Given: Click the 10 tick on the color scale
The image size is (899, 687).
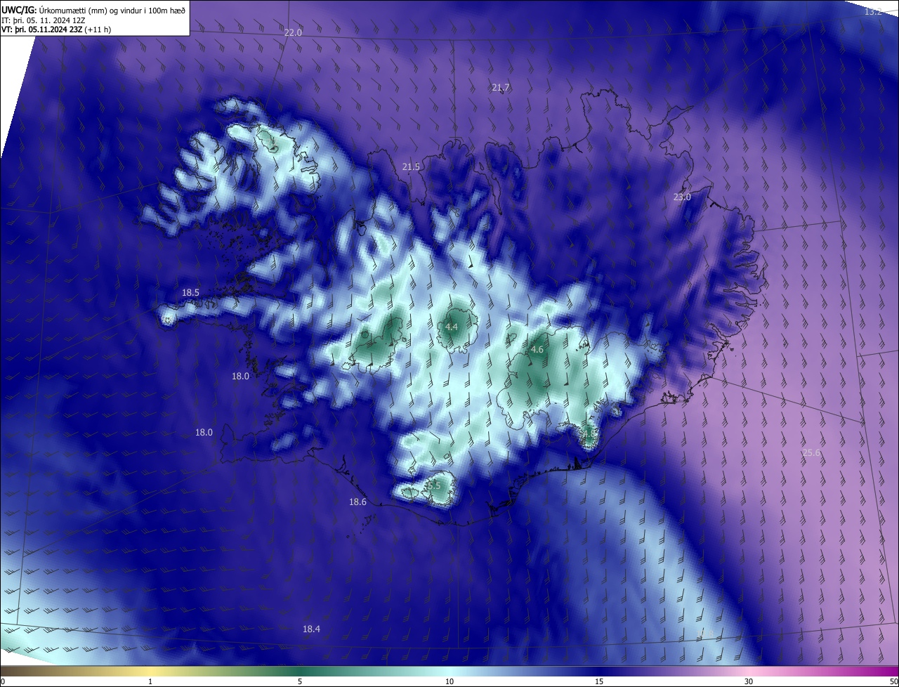Looking at the screenshot, I should (x=449, y=681).
